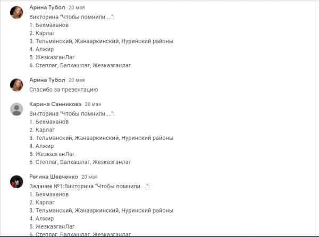Click '1. Бехмаханов' in Арина Тубол's comment
Viewport: 319px width, 237px height.
click(49, 25)
